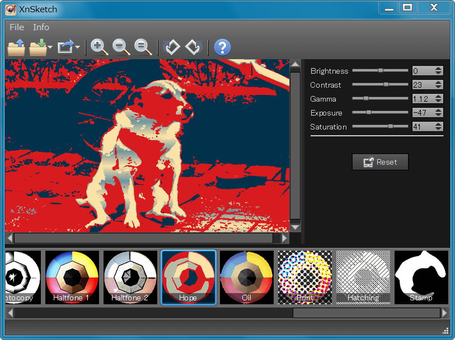Click the Brightness slider
This screenshot has width=455, height=340.
point(380,70)
